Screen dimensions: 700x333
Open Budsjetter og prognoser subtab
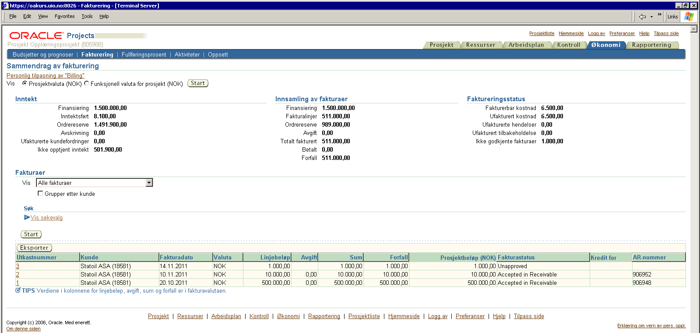click(x=43, y=54)
